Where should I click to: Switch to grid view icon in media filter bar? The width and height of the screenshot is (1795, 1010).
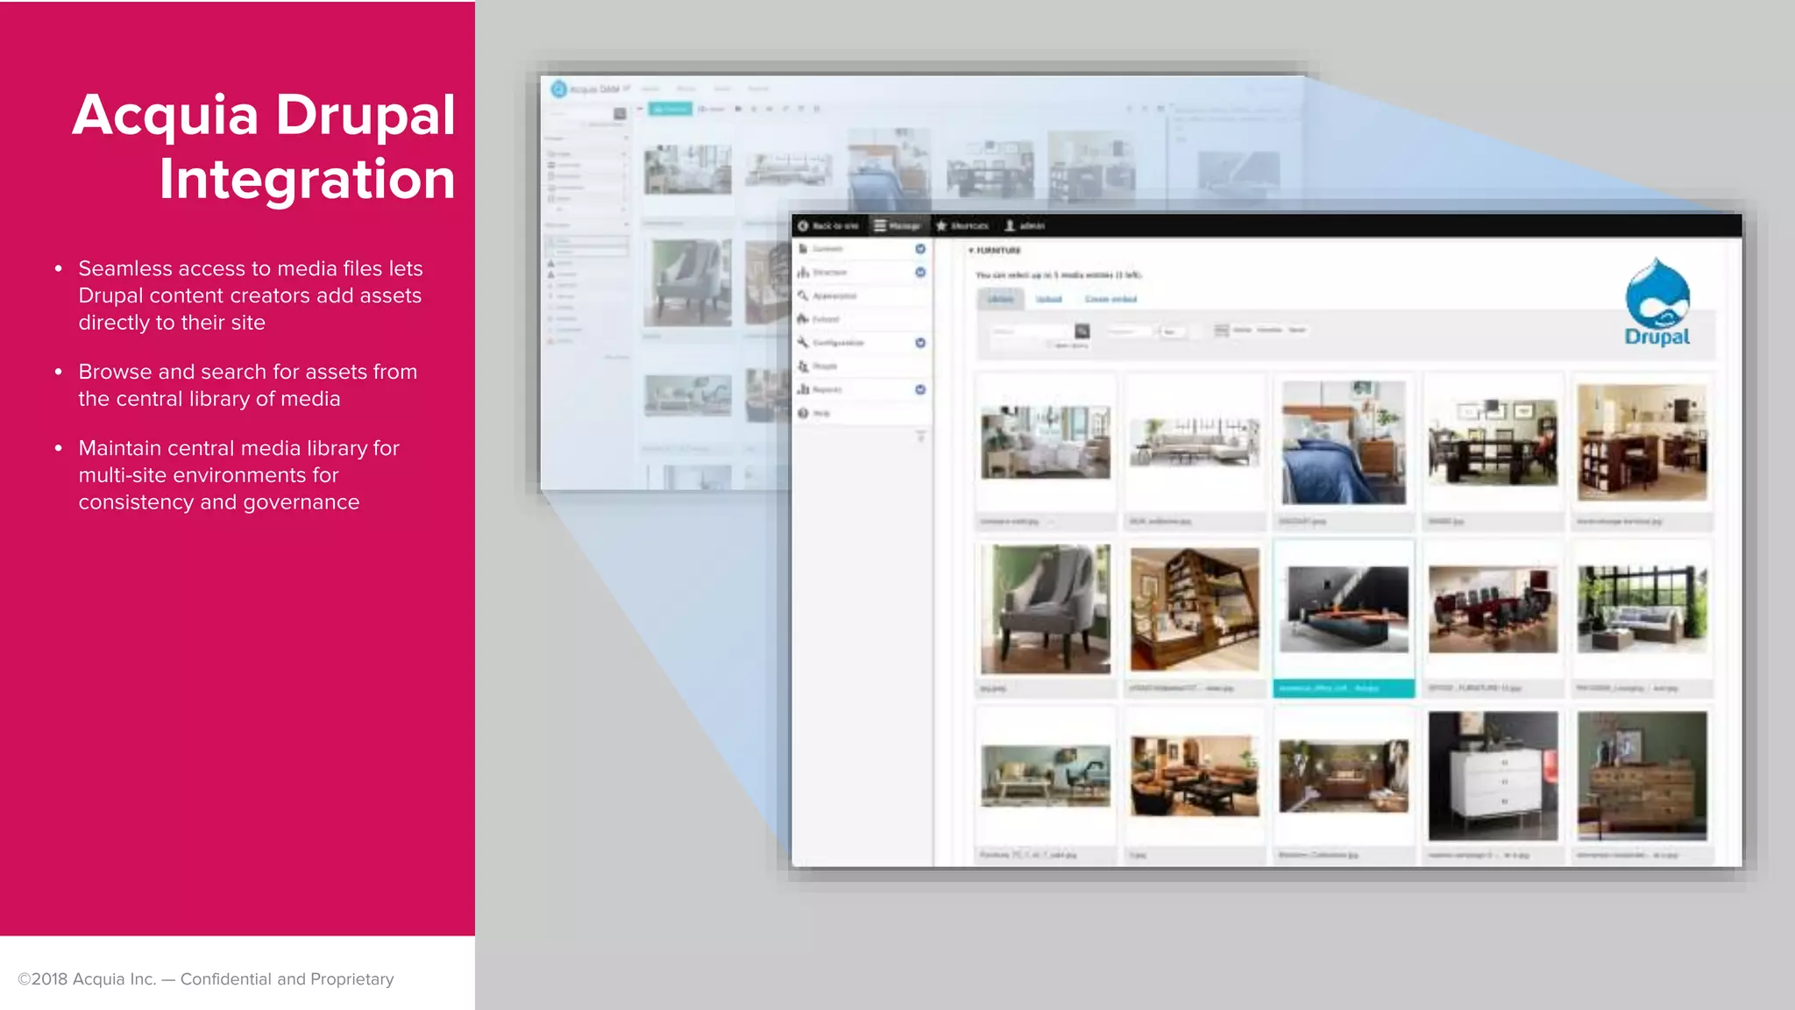click(x=1222, y=331)
